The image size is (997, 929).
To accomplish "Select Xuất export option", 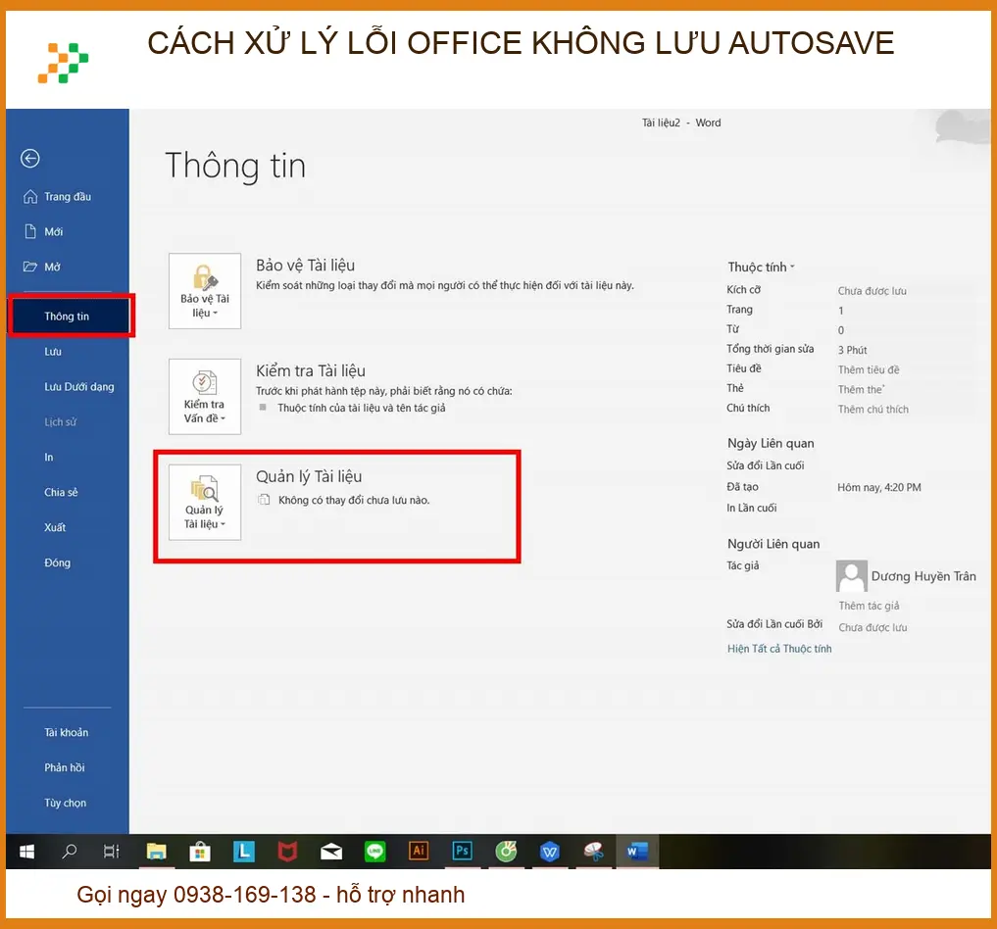I will 55,527.
